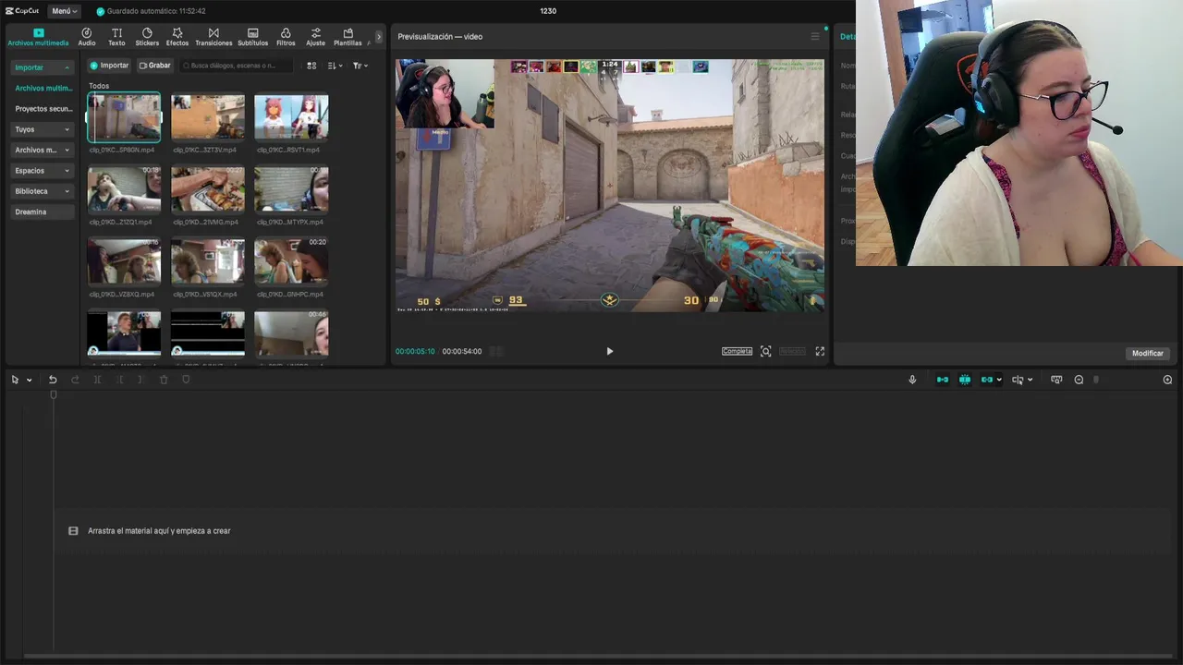Record voiceover with microphone icon

point(912,380)
